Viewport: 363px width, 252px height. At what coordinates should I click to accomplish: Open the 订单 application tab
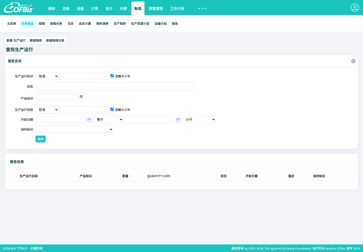[x=95, y=9]
